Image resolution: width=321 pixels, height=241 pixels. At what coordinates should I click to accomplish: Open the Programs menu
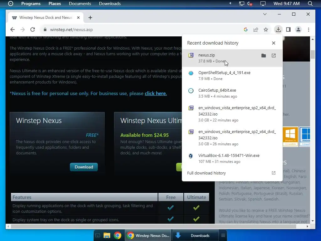31,3
